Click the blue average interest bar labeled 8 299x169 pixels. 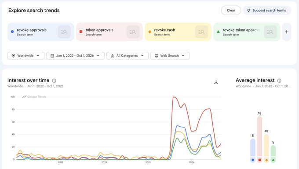click(x=253, y=147)
